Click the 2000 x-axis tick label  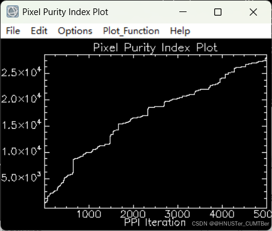click(x=133, y=214)
